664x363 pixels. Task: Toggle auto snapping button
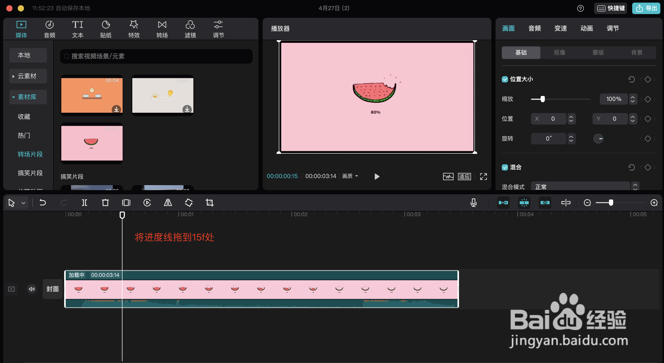coord(524,203)
